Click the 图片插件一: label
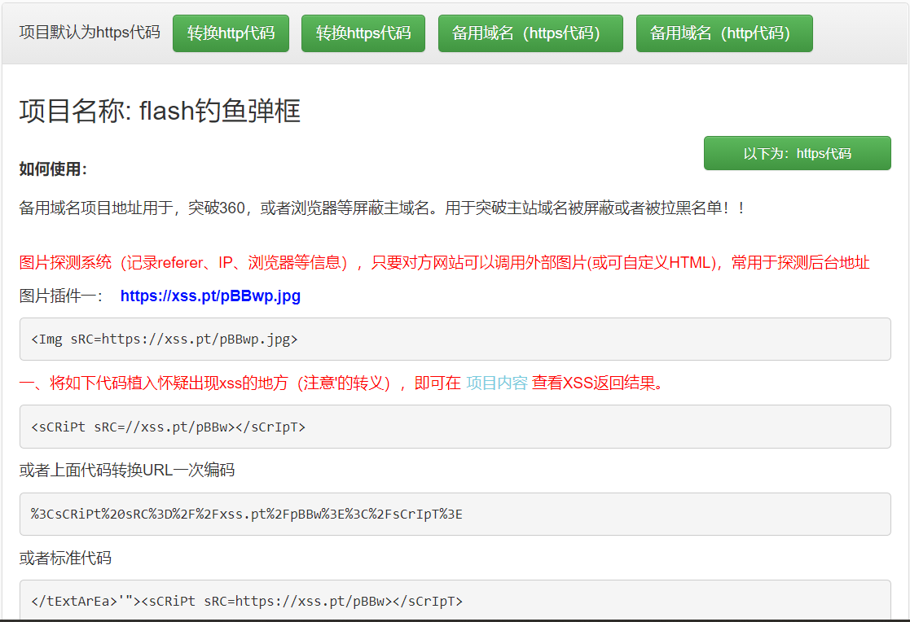Image resolution: width=910 pixels, height=622 pixels. coord(60,296)
